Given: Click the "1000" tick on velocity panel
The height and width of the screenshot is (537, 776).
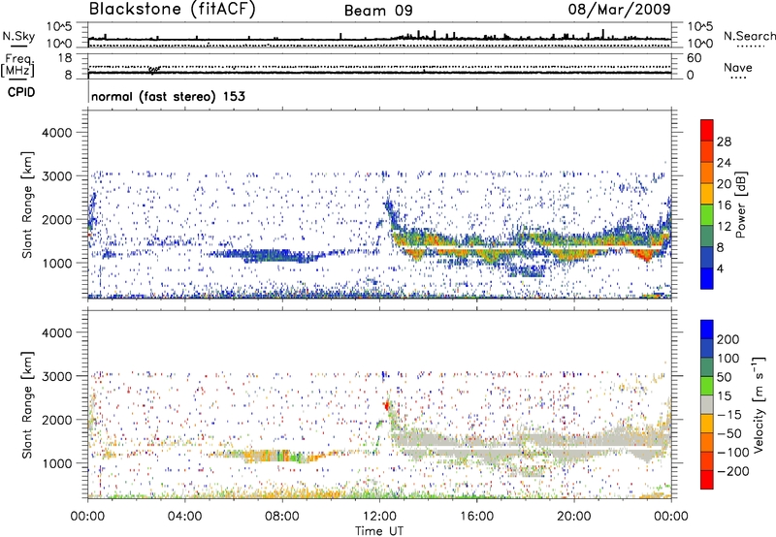Looking at the screenshot, I should [57, 463].
